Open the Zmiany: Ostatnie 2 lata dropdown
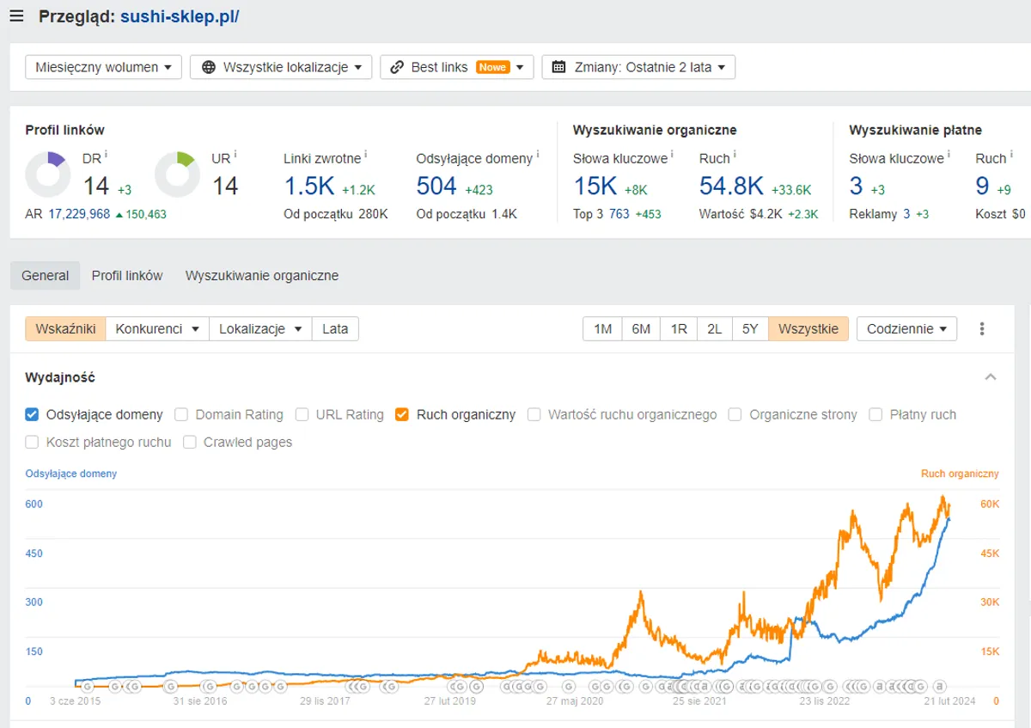Screen dimensions: 1031x728 coord(638,67)
